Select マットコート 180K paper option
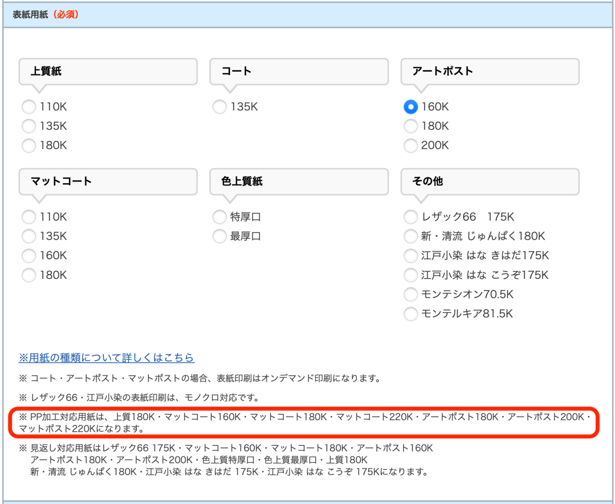The image size is (615, 504). 29,275
